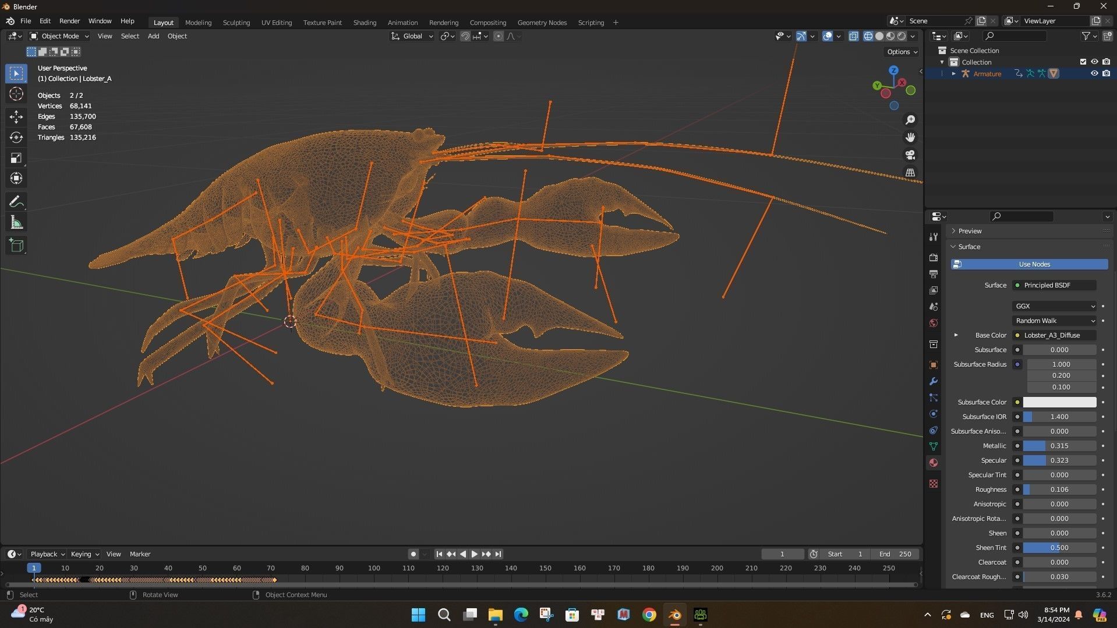Viewport: 1117px width, 628px height.
Task: Open the Global transform orientation dropdown
Action: [x=412, y=36]
